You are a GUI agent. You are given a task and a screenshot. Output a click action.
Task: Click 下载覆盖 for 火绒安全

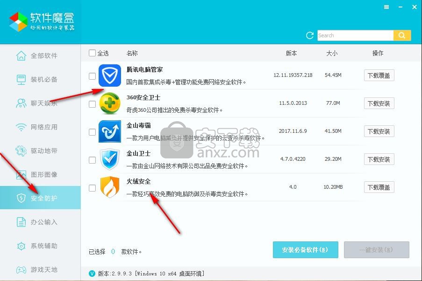379,187
